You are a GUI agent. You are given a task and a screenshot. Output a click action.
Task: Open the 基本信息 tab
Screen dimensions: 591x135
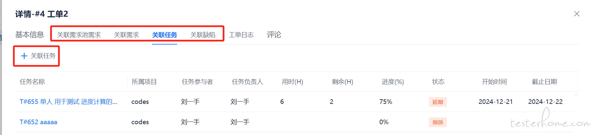[30, 35]
